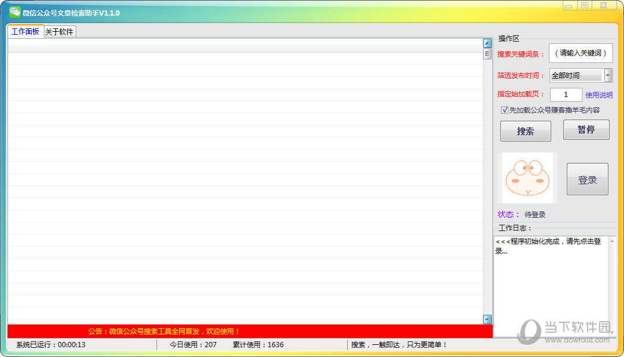This screenshot has height=357, width=624.
Task: Click the results list scroll-down arrow
Action: click(487, 319)
